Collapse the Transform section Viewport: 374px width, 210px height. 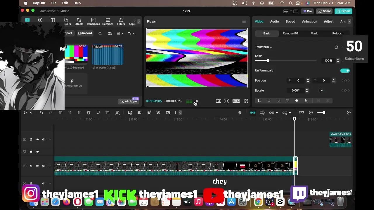click(271, 47)
